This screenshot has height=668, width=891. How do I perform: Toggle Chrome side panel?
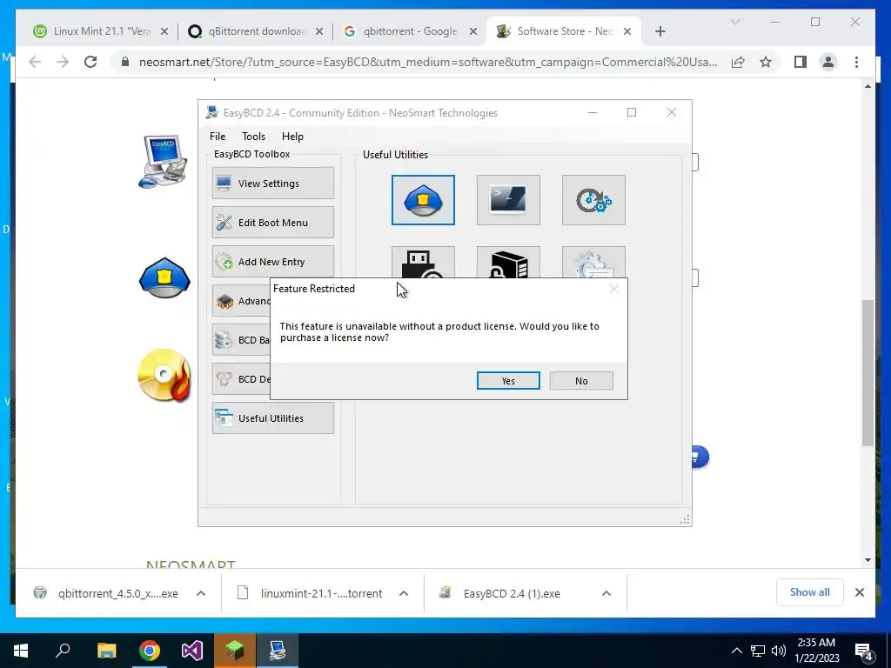tap(801, 62)
